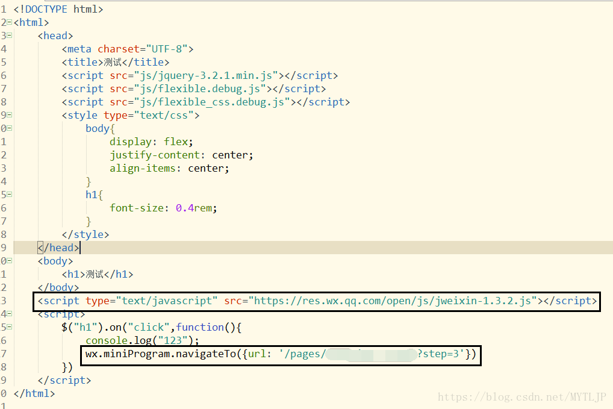This screenshot has width=613, height=409.
Task: Click the justify-content: center declaration
Action: coord(181,155)
